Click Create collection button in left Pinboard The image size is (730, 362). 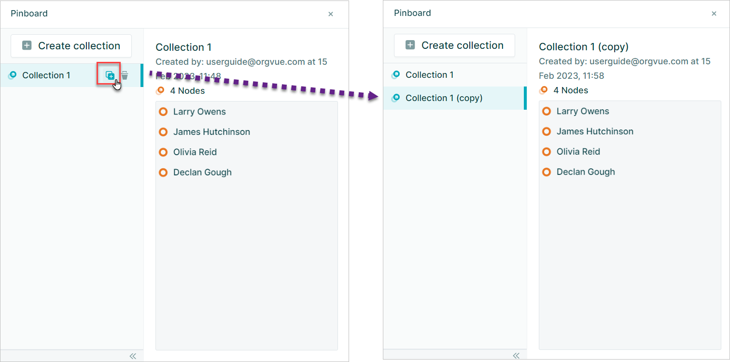coord(71,46)
